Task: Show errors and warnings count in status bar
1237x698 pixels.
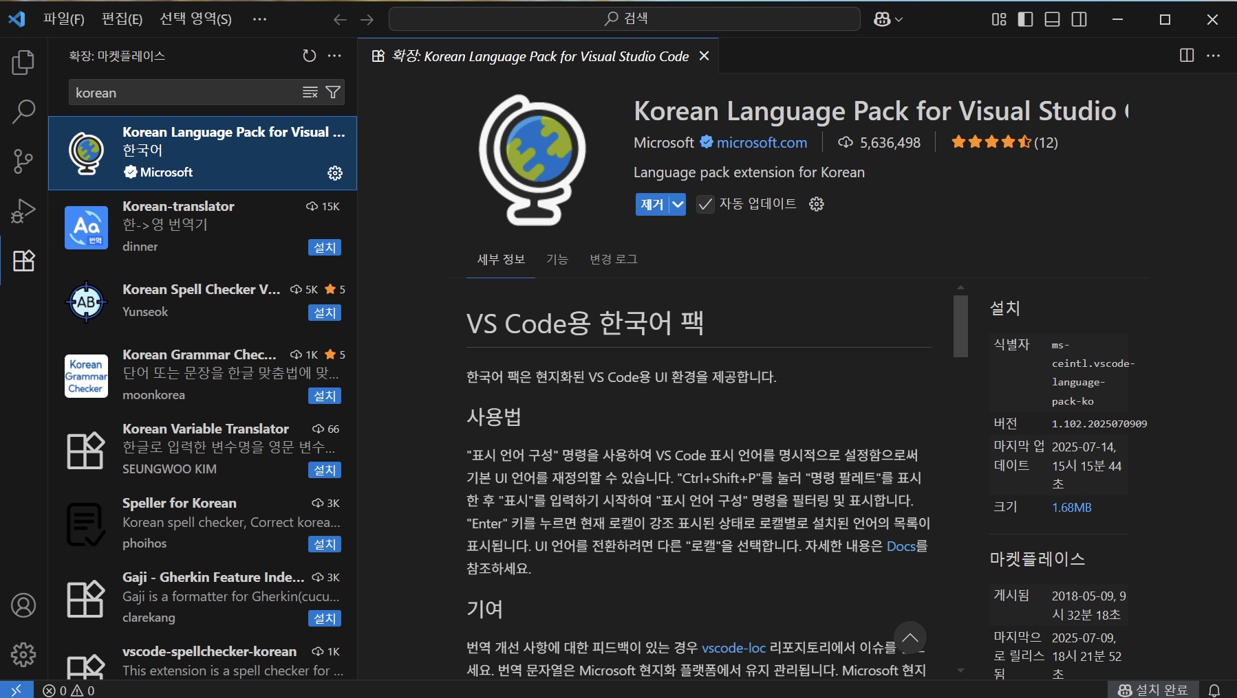Action: [x=69, y=690]
